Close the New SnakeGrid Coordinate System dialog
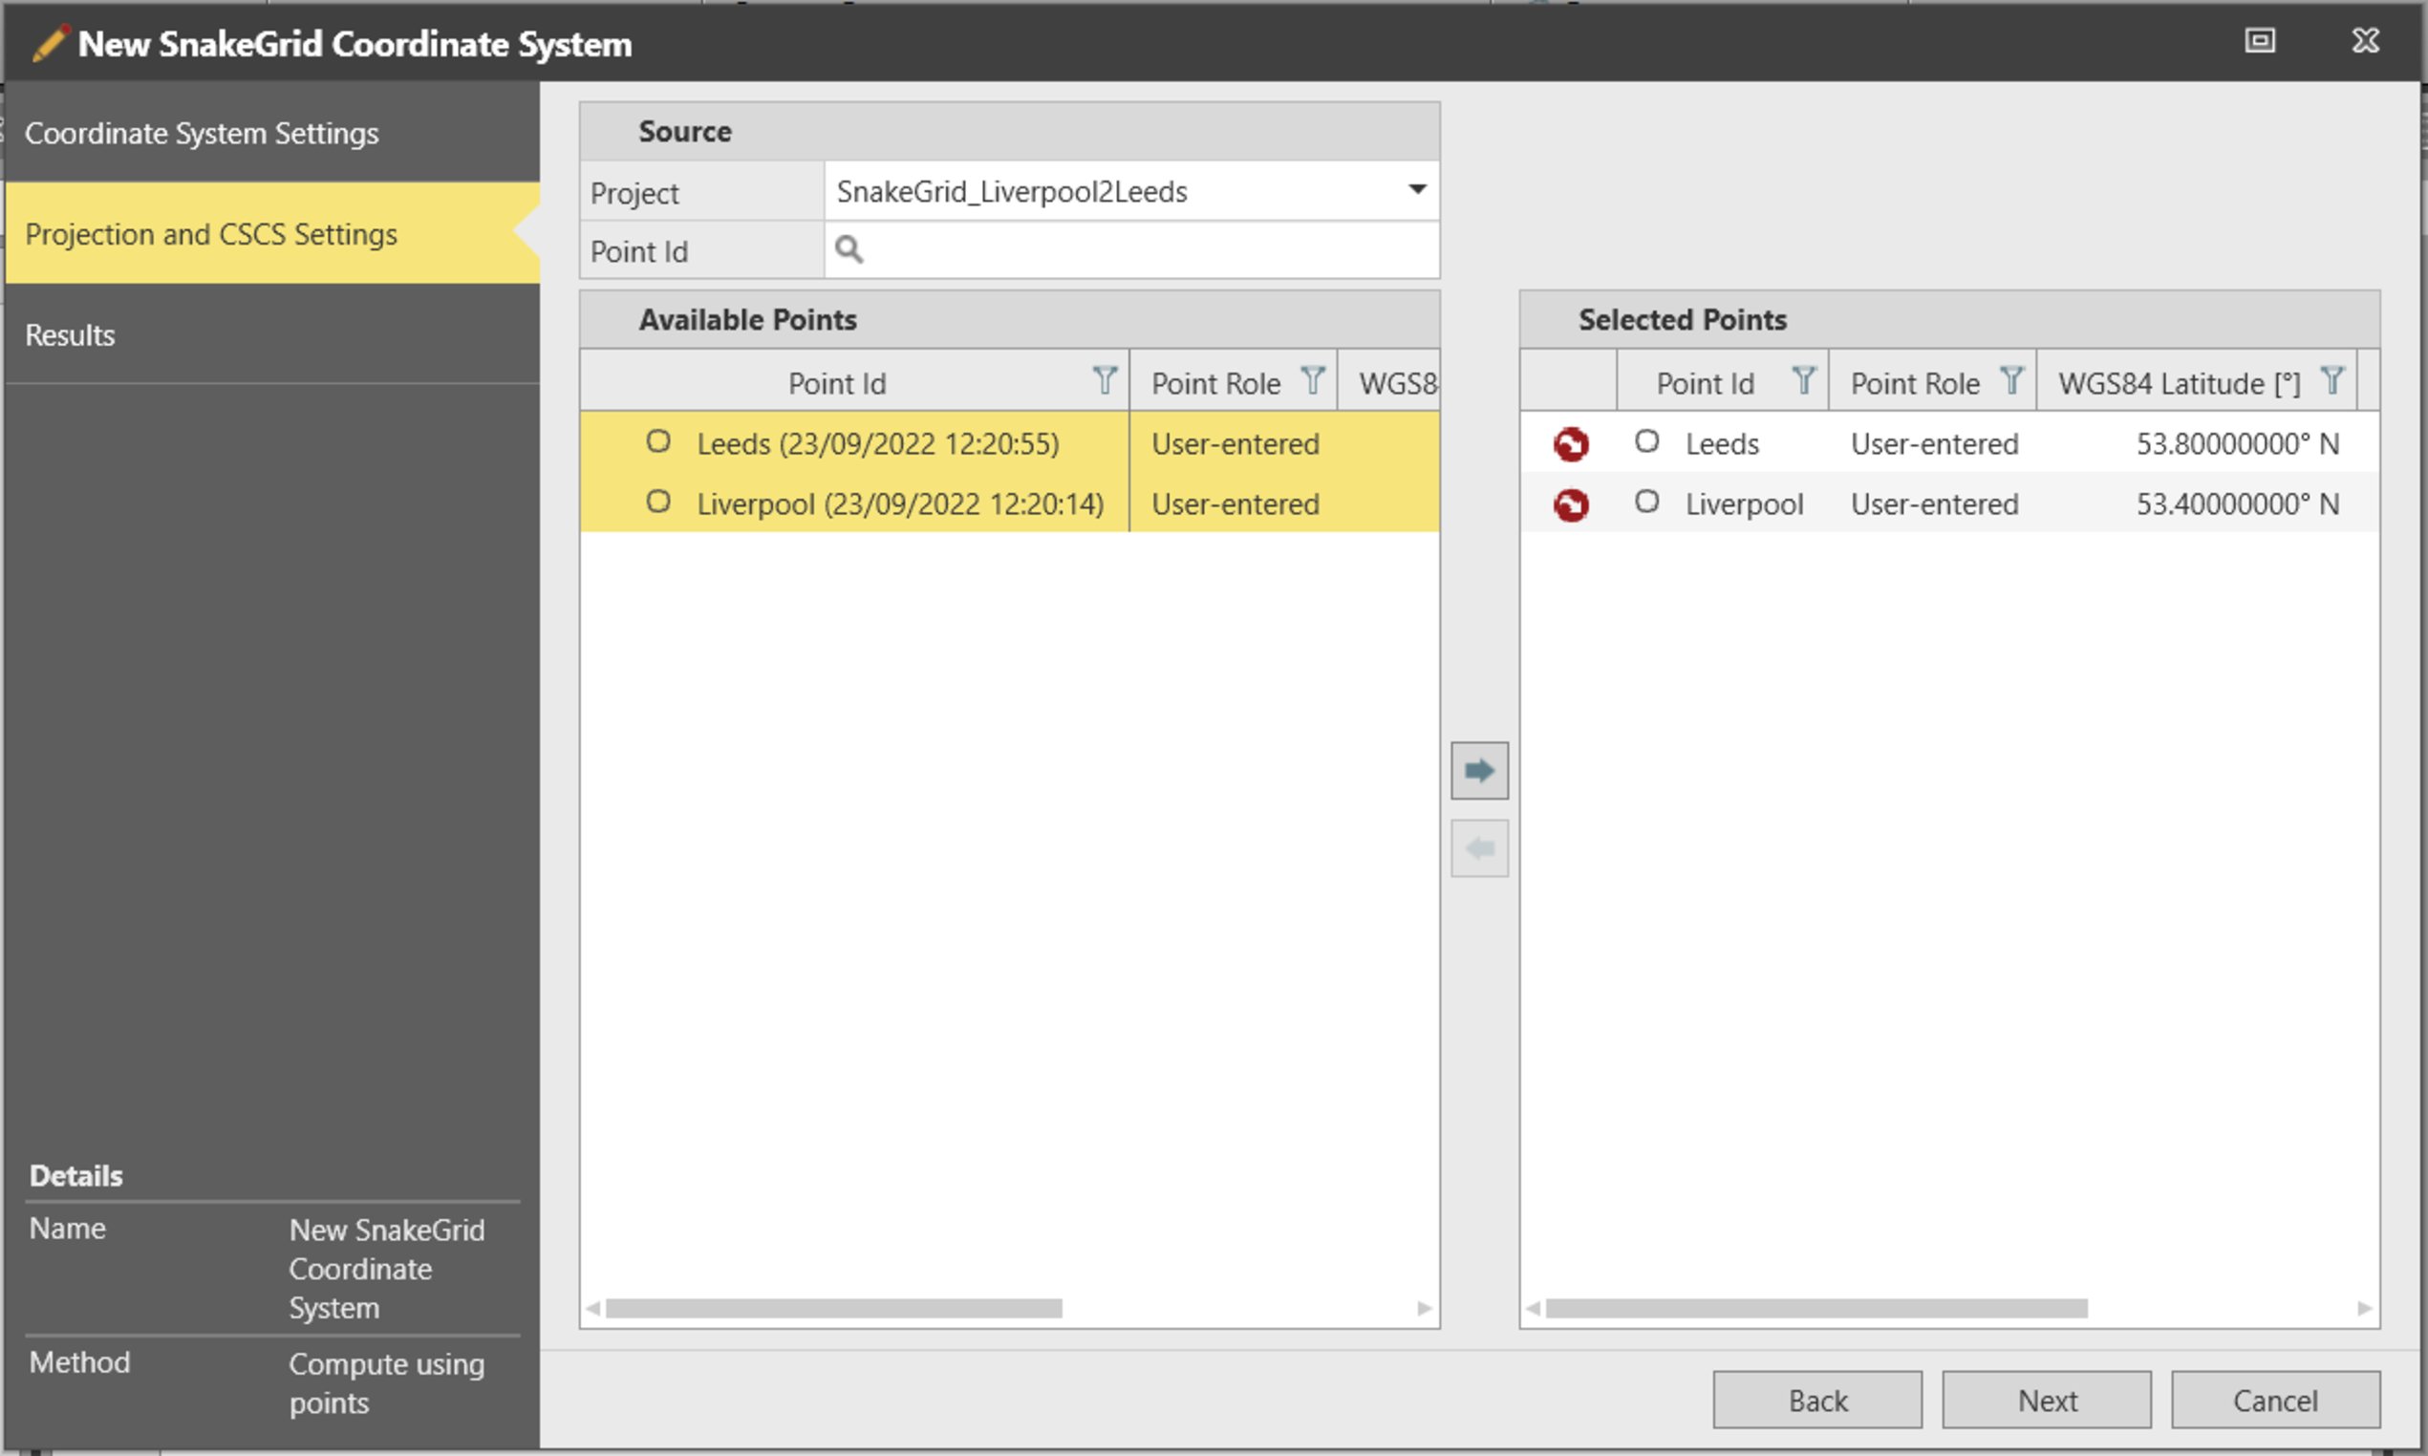Screen dimensions: 2428x1456 (x=2365, y=40)
